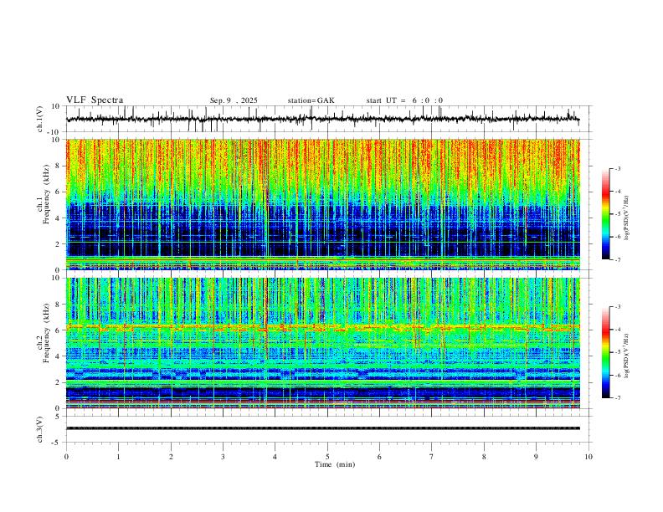Select the ch.2 "Frequency (kHz)" axis label
The width and height of the screenshot is (663, 512).
pos(47,333)
